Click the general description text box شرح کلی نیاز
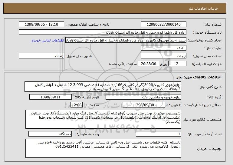The image size is (233, 165). (103, 87)
